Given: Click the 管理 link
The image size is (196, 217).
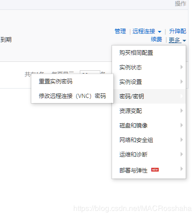Looking at the screenshot, I should click(x=120, y=31).
